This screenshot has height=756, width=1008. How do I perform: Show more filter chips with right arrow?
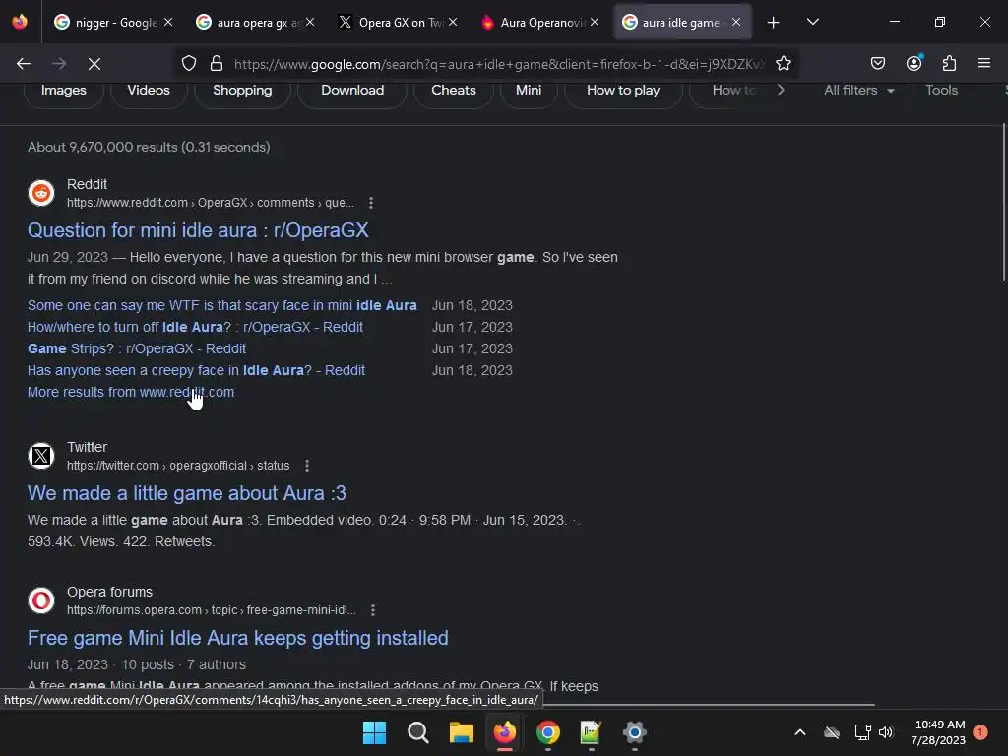781,90
